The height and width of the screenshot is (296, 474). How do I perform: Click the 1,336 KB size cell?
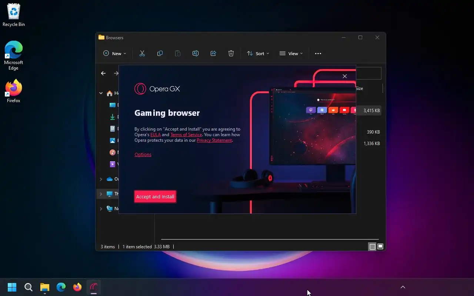[371, 144]
